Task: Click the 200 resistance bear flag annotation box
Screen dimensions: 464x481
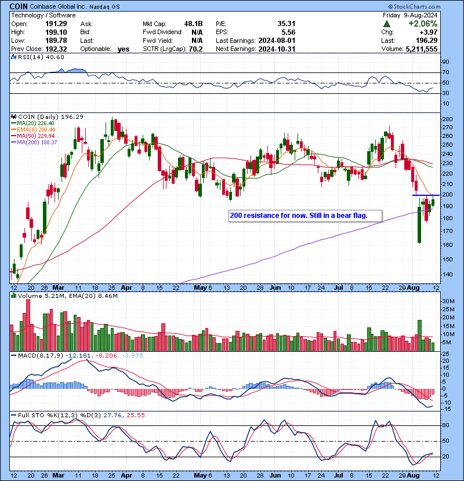Action: click(x=305, y=216)
